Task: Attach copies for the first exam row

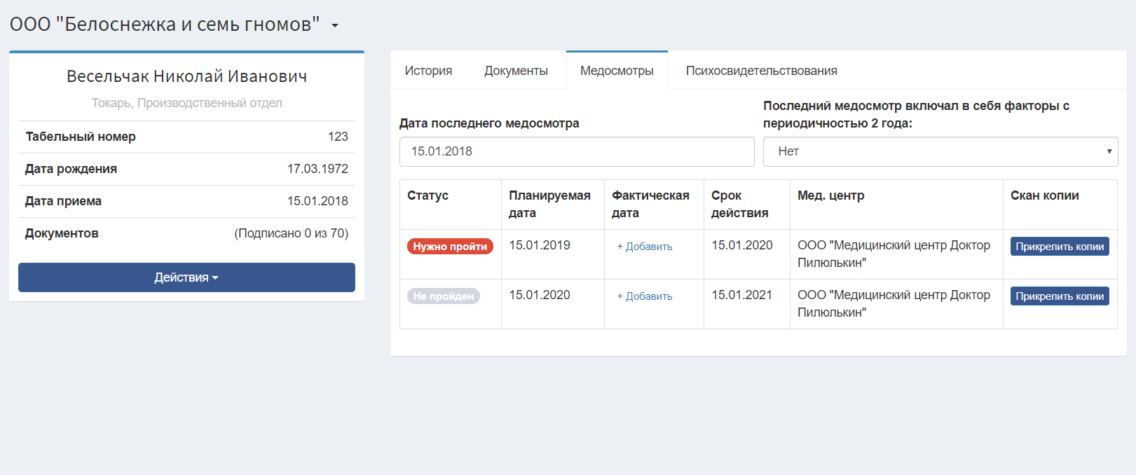Action: pyautogui.click(x=1060, y=247)
